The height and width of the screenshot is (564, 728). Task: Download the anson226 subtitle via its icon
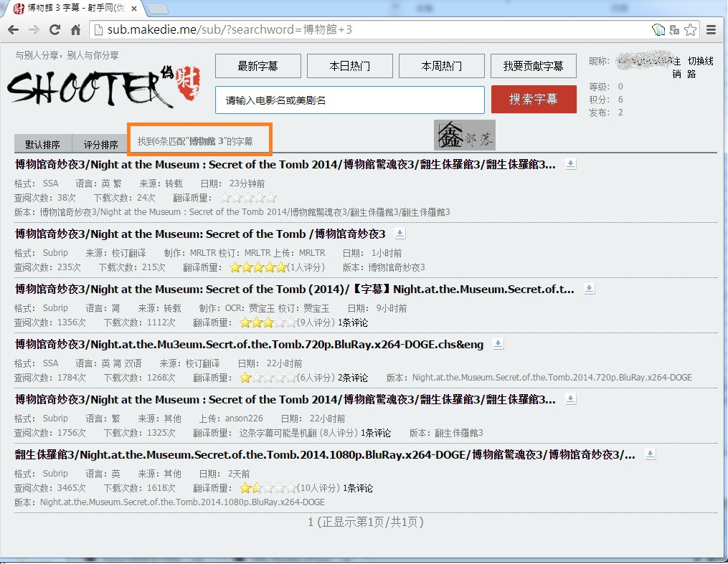coord(571,399)
